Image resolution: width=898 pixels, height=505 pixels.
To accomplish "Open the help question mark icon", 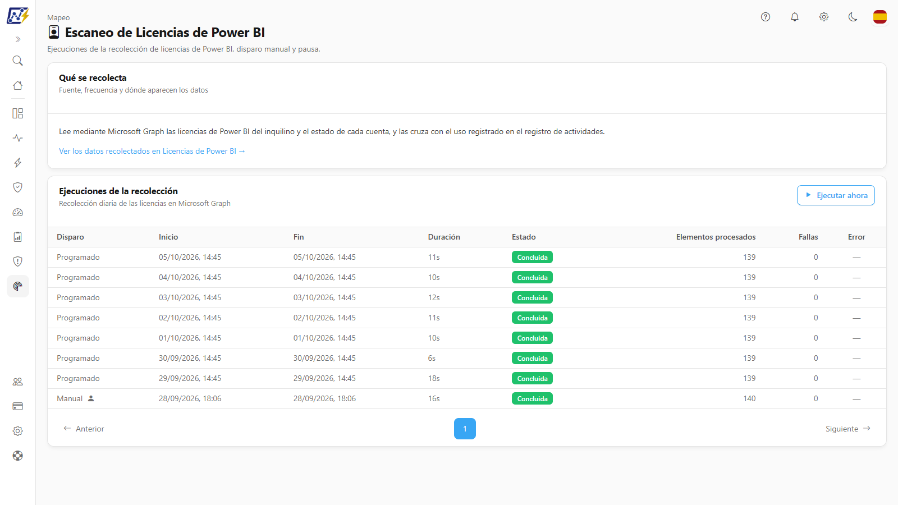I will 766,17.
